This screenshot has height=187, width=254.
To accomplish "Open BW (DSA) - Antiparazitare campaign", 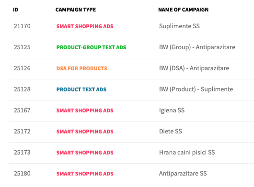I will point(194,68).
